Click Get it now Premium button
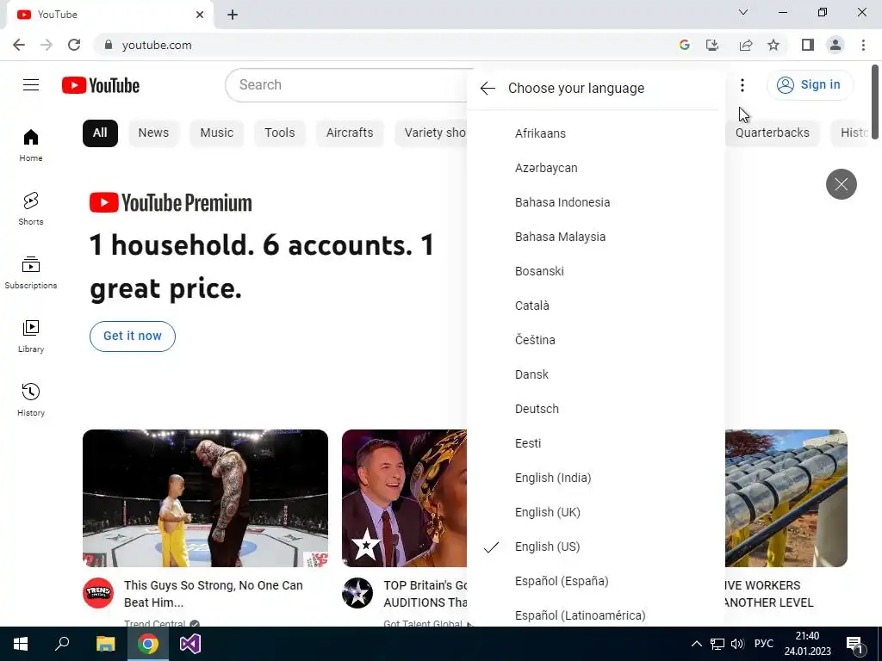The height and width of the screenshot is (661, 882). pyautogui.click(x=133, y=337)
